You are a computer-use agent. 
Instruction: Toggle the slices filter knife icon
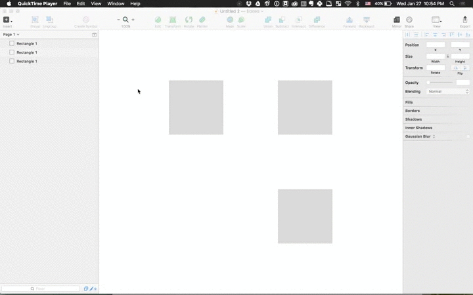coord(93,288)
